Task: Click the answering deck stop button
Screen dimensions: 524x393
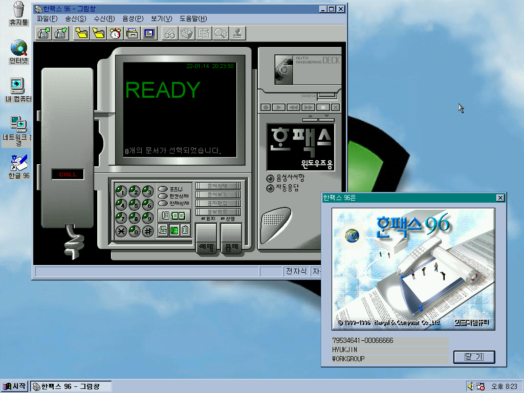Action: pyautogui.click(x=323, y=107)
